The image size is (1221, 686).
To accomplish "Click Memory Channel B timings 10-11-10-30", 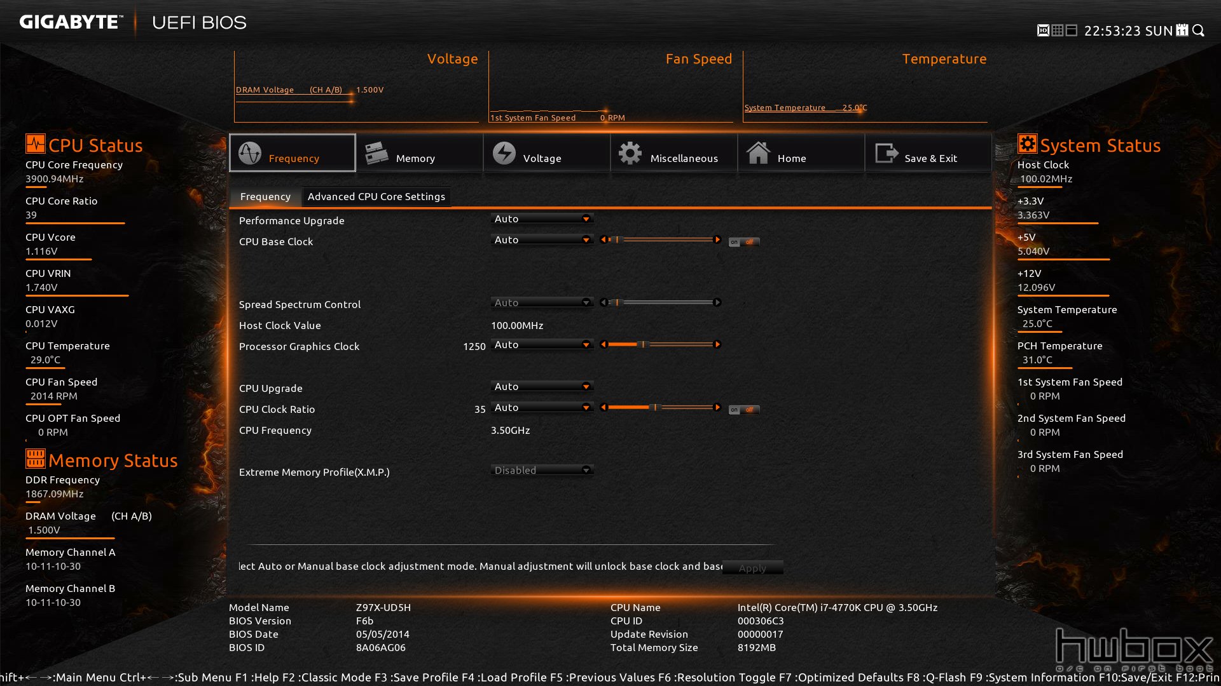I will [53, 603].
